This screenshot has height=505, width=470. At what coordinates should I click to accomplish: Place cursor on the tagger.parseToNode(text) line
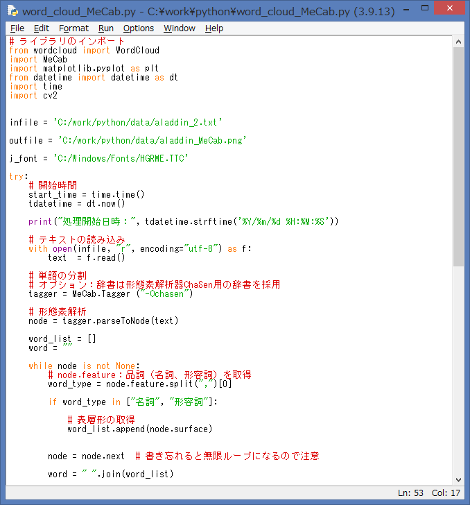(103, 321)
